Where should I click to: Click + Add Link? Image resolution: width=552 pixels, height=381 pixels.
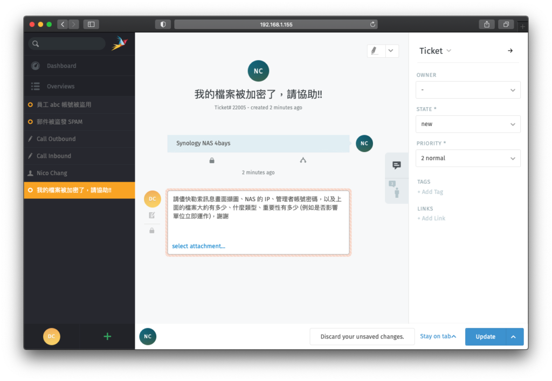(x=431, y=218)
